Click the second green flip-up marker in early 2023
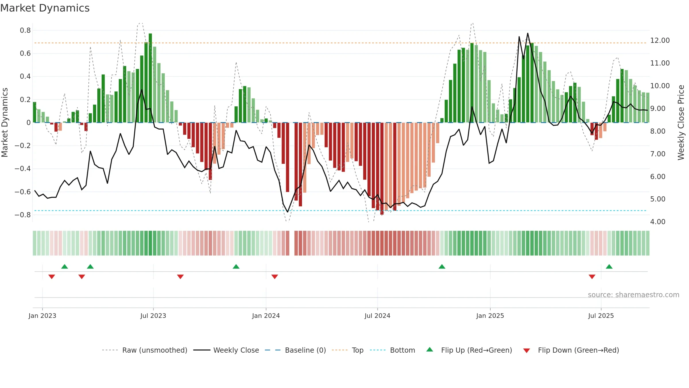The image size is (689, 388). (x=90, y=266)
